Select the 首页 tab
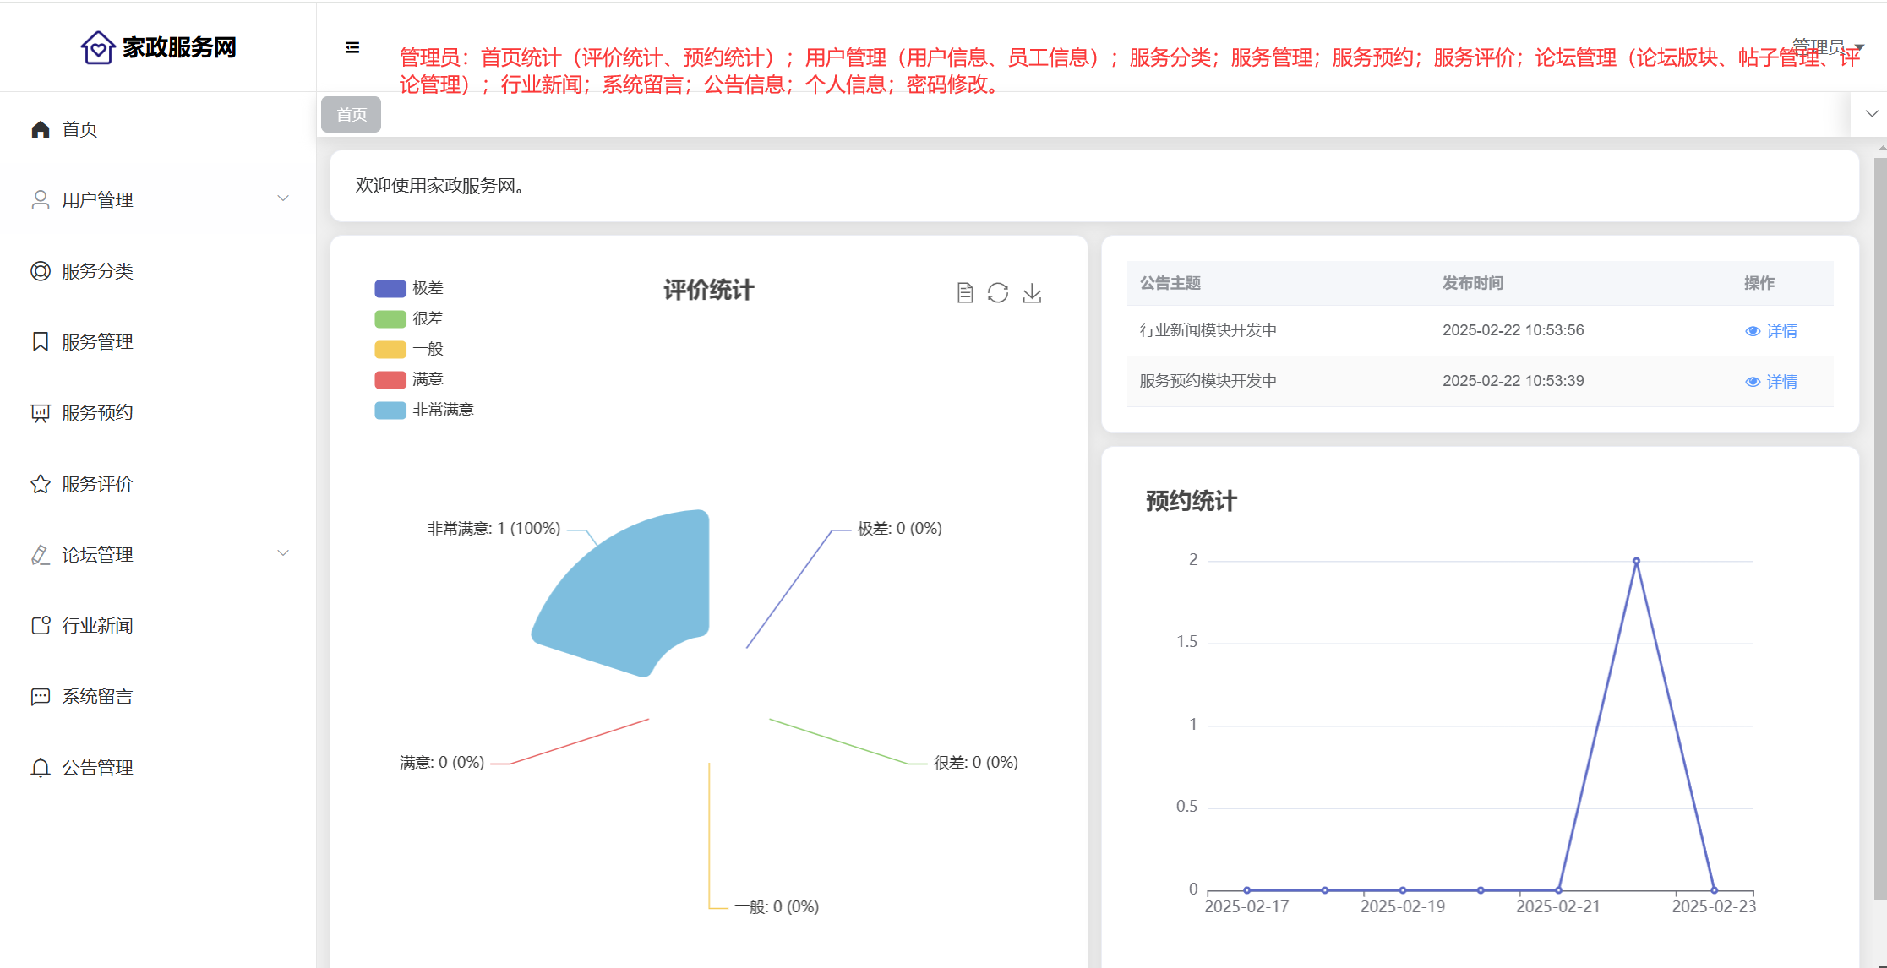This screenshot has width=1887, height=968. [352, 114]
